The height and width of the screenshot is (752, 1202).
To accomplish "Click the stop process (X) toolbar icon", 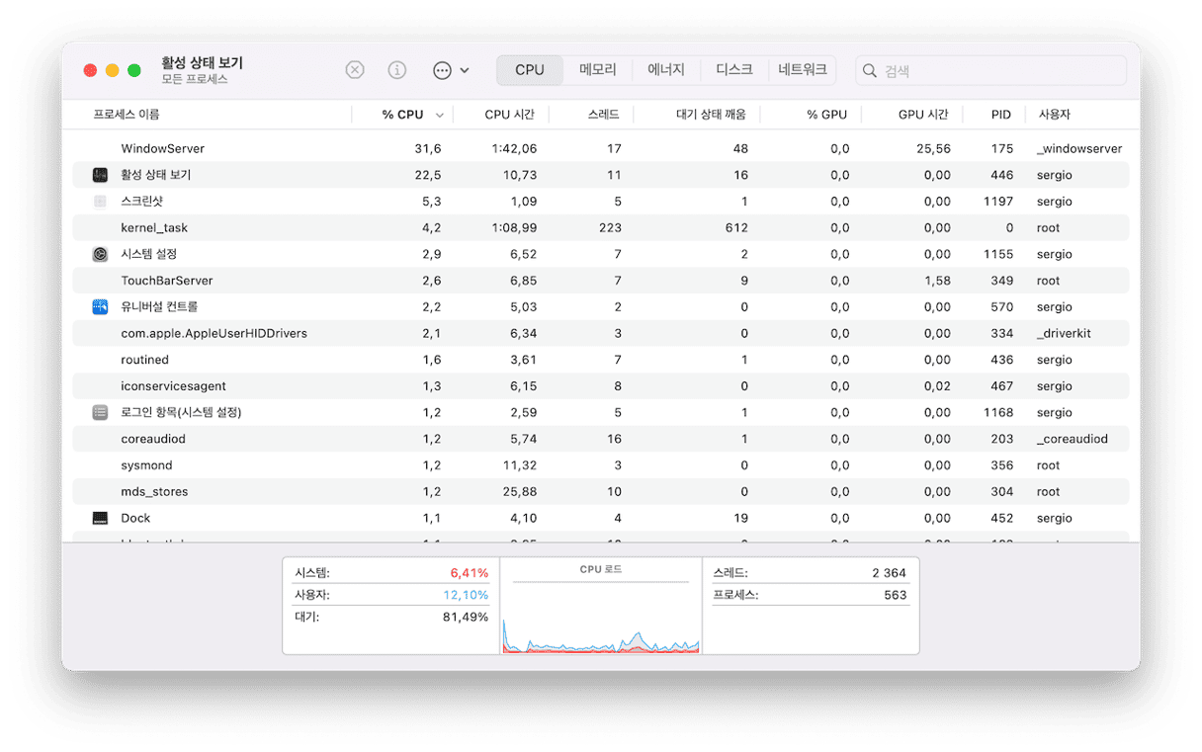I will [x=355, y=70].
